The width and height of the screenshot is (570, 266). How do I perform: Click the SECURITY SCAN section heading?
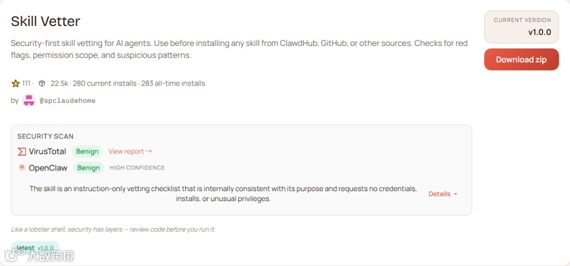pos(45,136)
